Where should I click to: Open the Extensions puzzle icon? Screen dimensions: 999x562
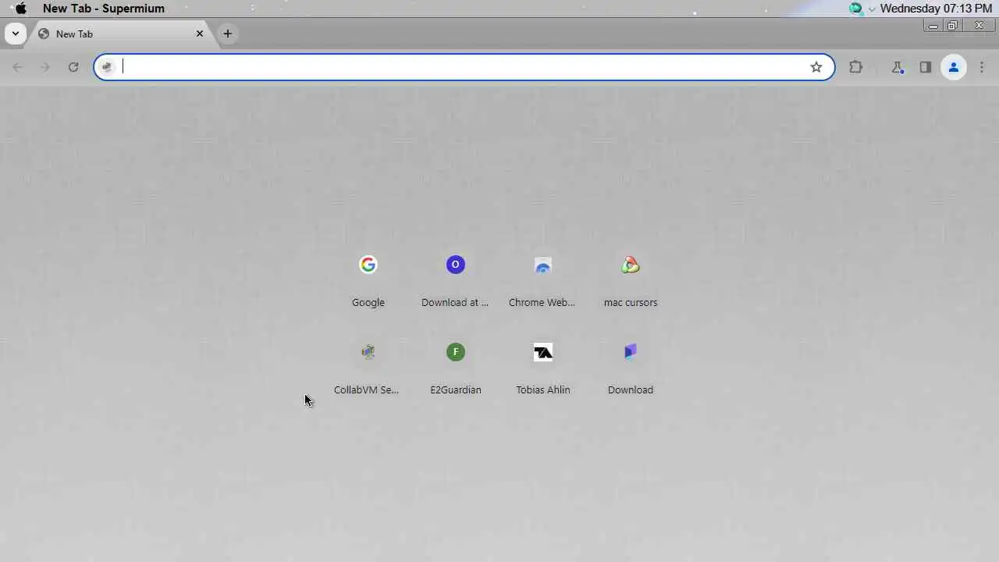pos(856,67)
